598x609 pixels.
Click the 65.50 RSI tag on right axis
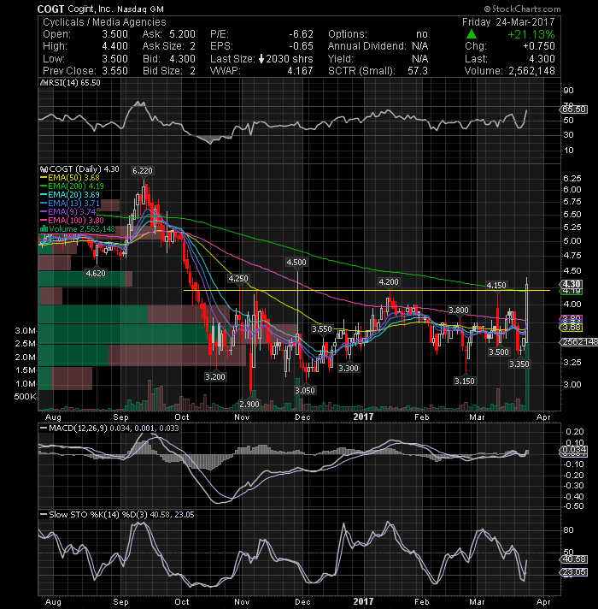(574, 109)
